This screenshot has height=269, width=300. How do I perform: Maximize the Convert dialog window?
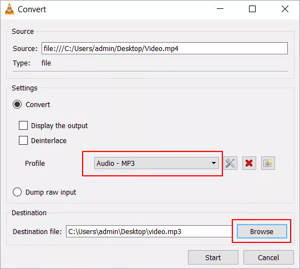click(252, 9)
